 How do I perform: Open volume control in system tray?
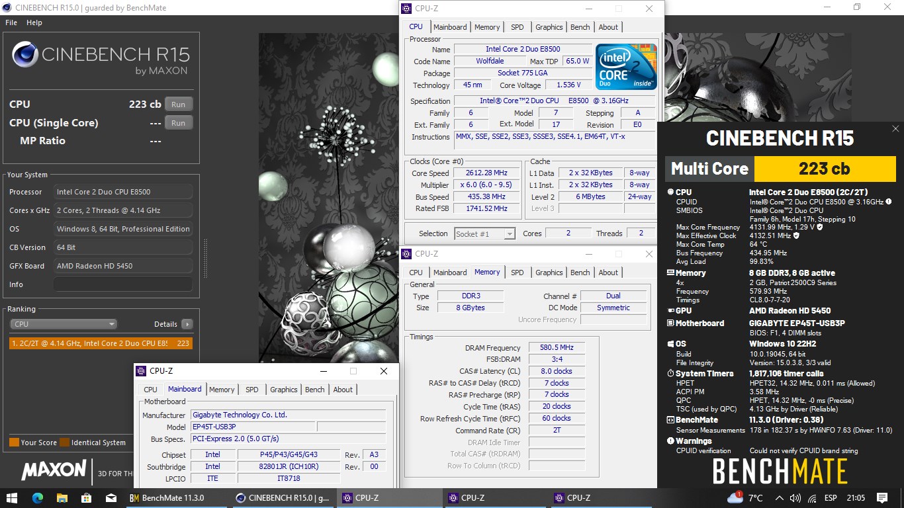point(796,498)
